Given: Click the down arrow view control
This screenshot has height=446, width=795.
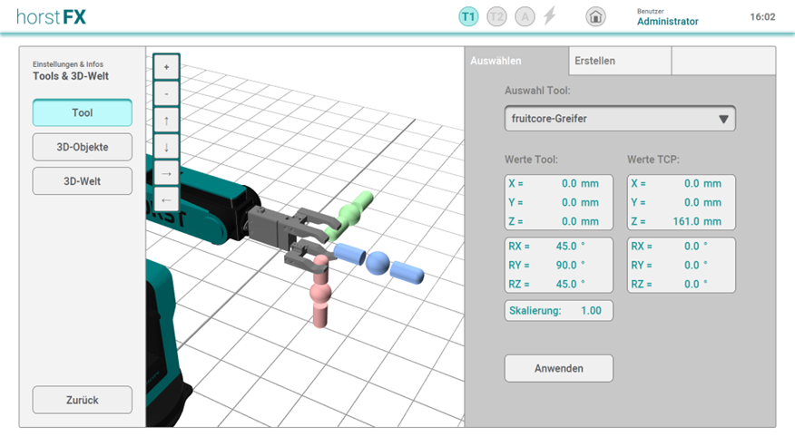Looking at the screenshot, I should click(x=166, y=147).
